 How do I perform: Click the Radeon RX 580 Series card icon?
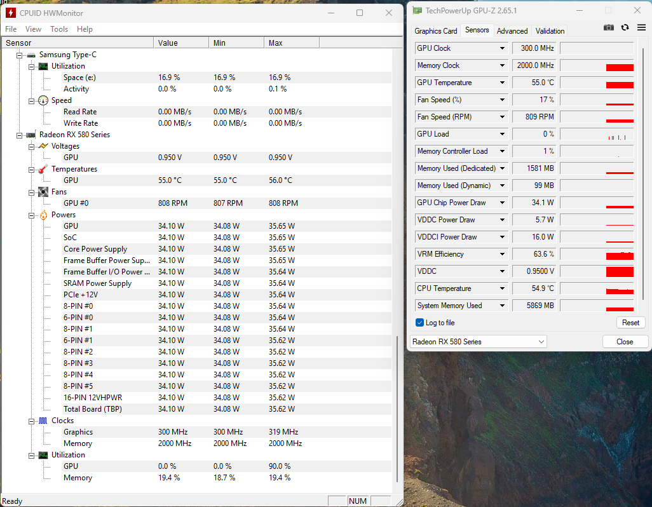coord(31,135)
